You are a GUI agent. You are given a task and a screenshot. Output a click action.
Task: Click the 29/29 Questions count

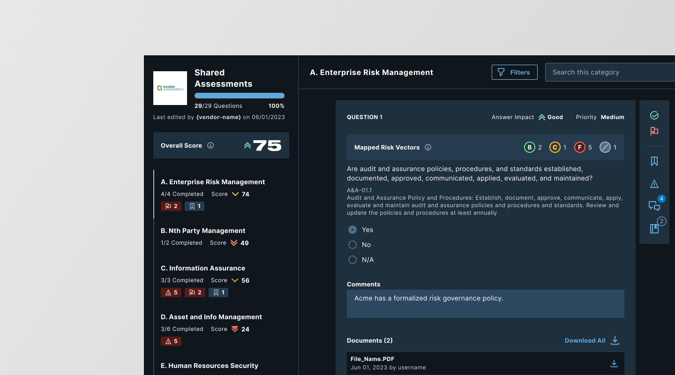click(218, 106)
